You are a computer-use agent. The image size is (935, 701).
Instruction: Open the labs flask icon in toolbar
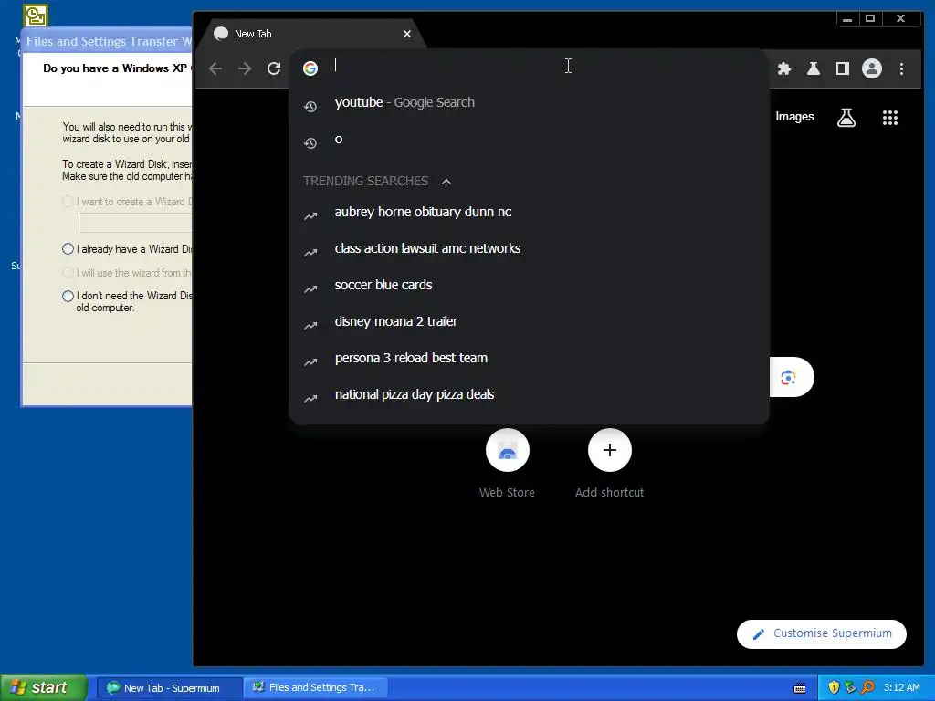click(814, 68)
